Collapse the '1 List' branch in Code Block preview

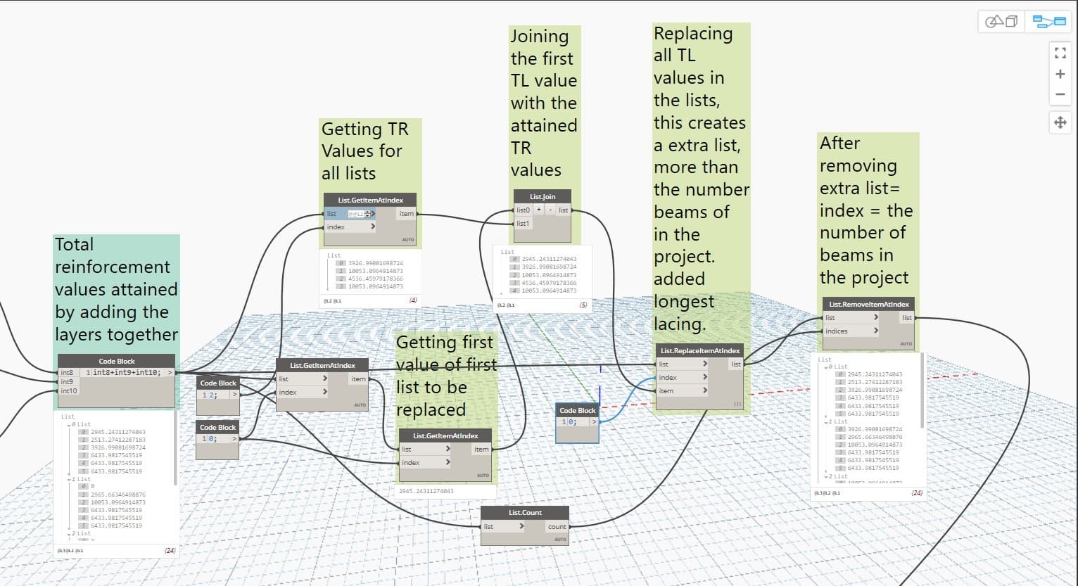tap(69, 479)
